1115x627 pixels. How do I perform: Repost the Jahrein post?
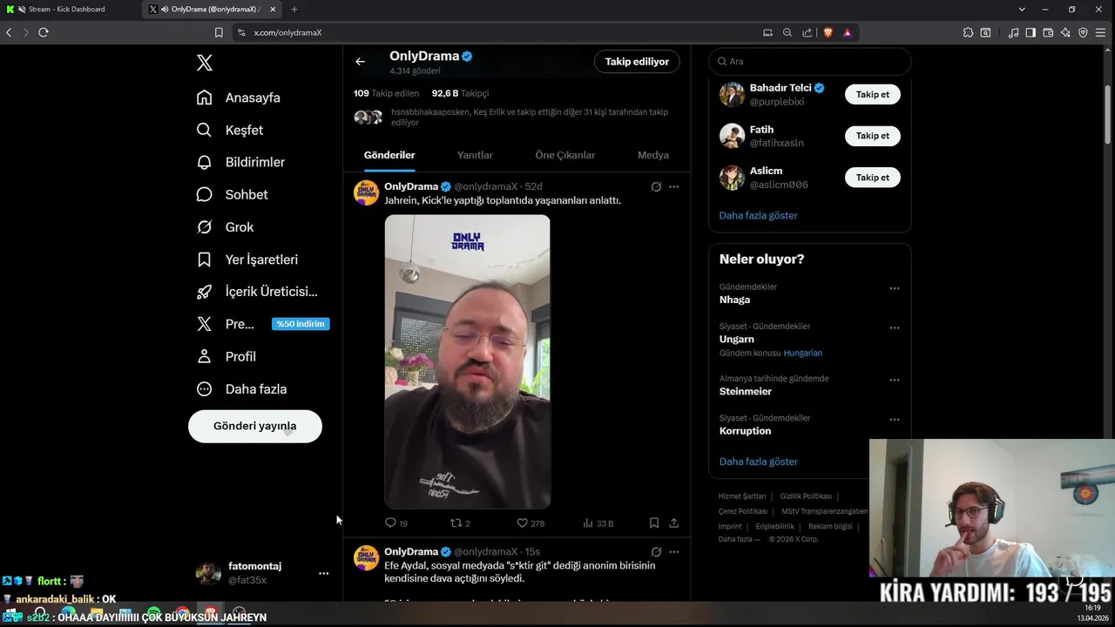pyautogui.click(x=460, y=523)
